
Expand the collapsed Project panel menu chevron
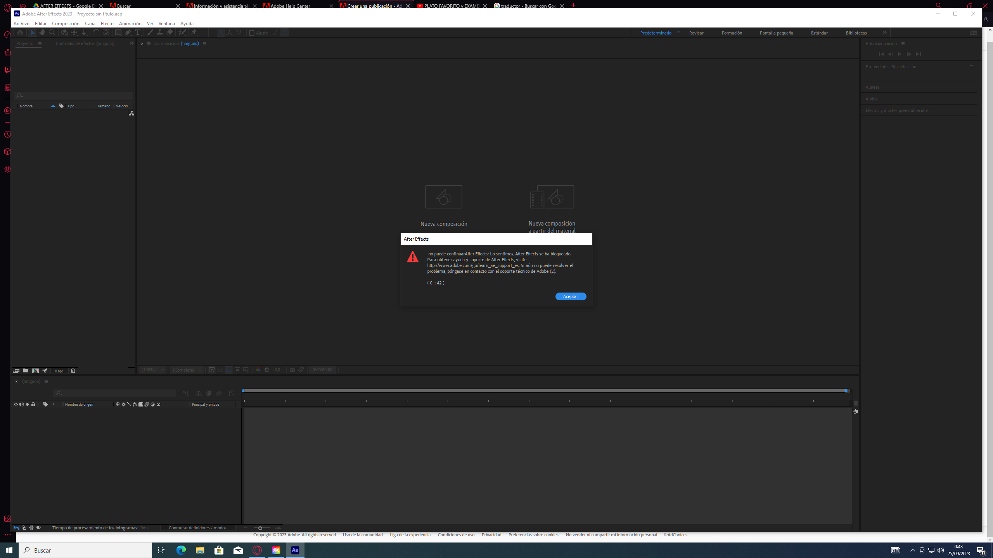coord(131,43)
